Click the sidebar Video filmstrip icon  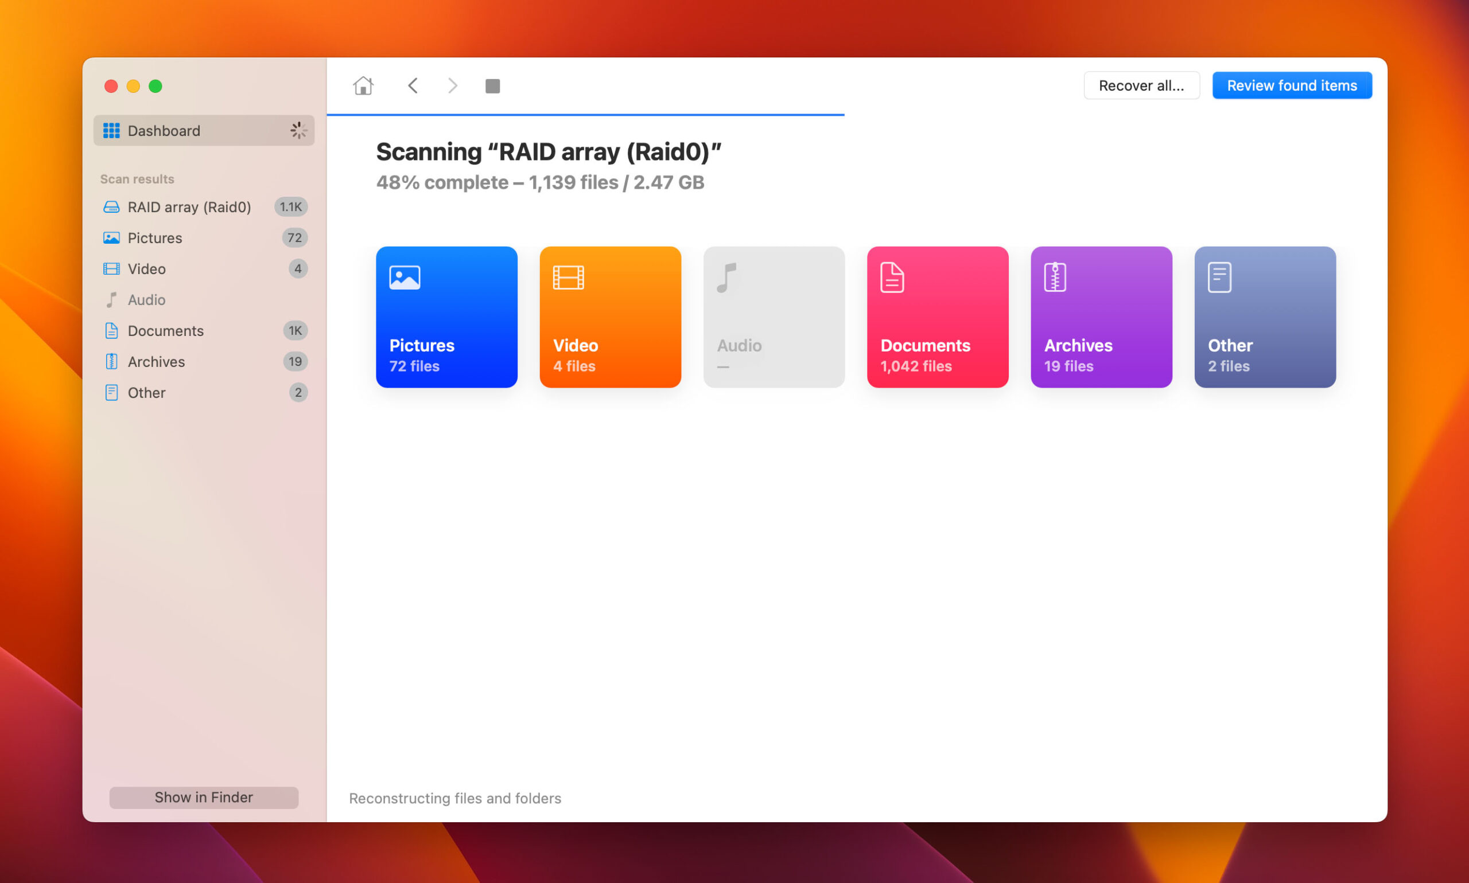click(111, 268)
